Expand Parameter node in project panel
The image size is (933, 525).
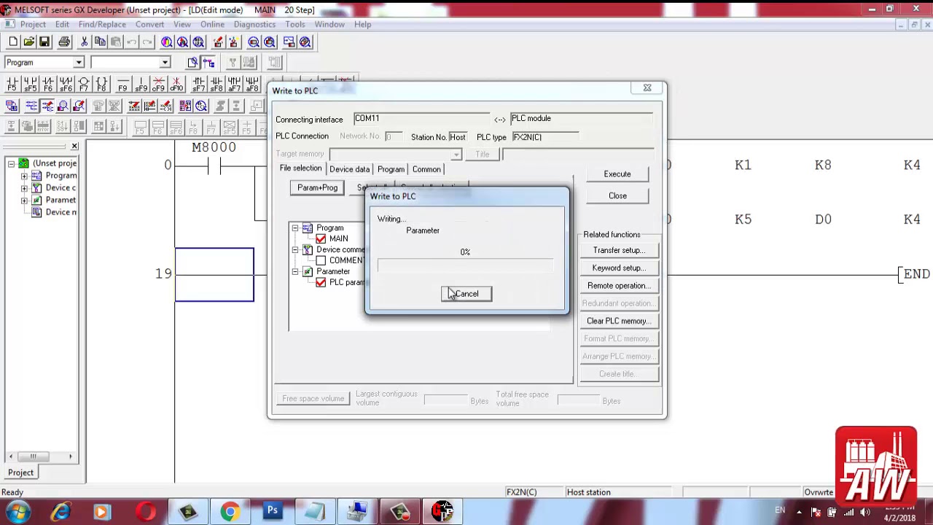[x=24, y=200]
